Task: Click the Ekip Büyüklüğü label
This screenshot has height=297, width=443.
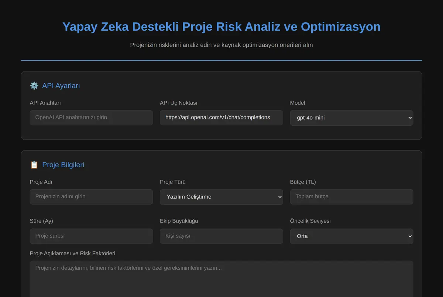Action: click(179, 221)
